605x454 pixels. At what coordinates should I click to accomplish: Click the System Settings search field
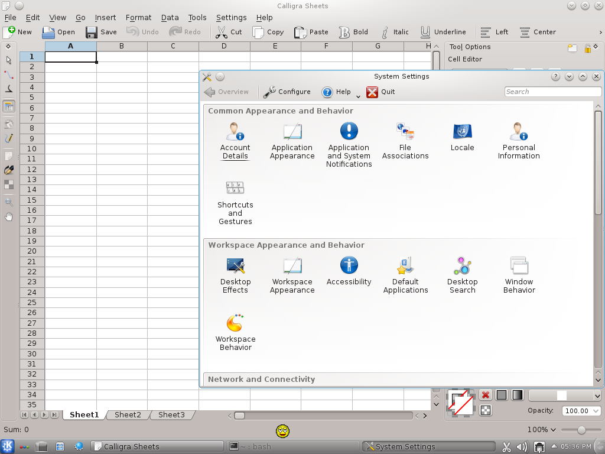click(552, 92)
